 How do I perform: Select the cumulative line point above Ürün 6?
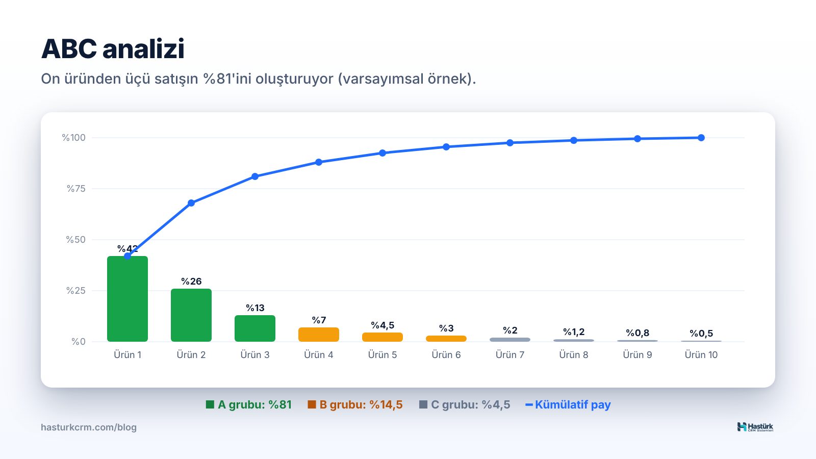(446, 147)
